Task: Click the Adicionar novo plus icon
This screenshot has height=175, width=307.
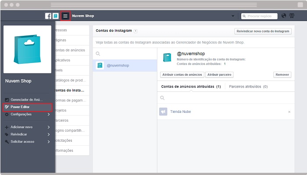Action: tap(7, 127)
